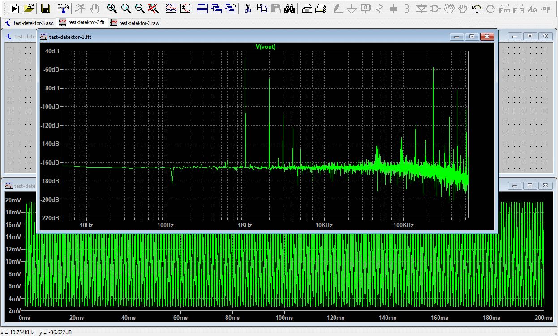Screen dimensions: 558x336
Task: Click the Tile Windows icon
Action: 202,8
